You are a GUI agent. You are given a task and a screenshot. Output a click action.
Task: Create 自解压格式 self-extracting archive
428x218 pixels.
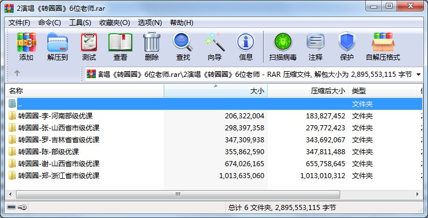383,47
